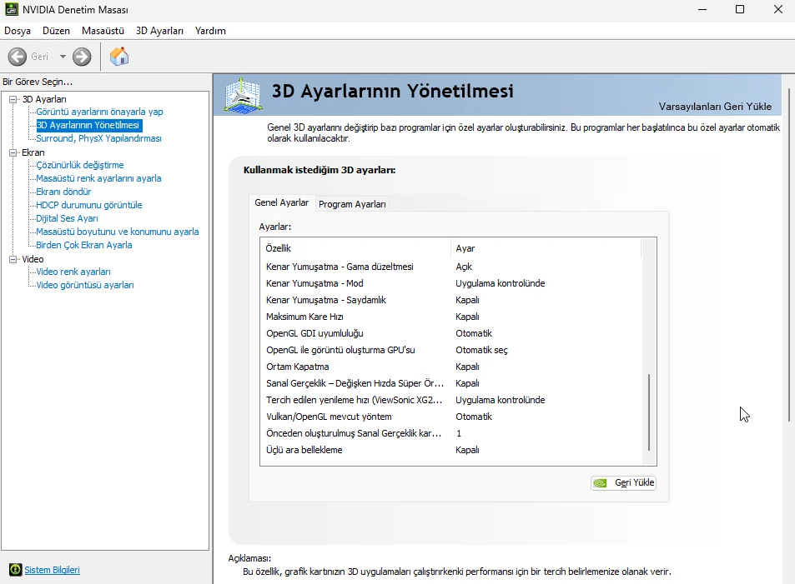This screenshot has height=584, width=795.
Task: Open the Masaüstü menu
Action: [x=103, y=31]
